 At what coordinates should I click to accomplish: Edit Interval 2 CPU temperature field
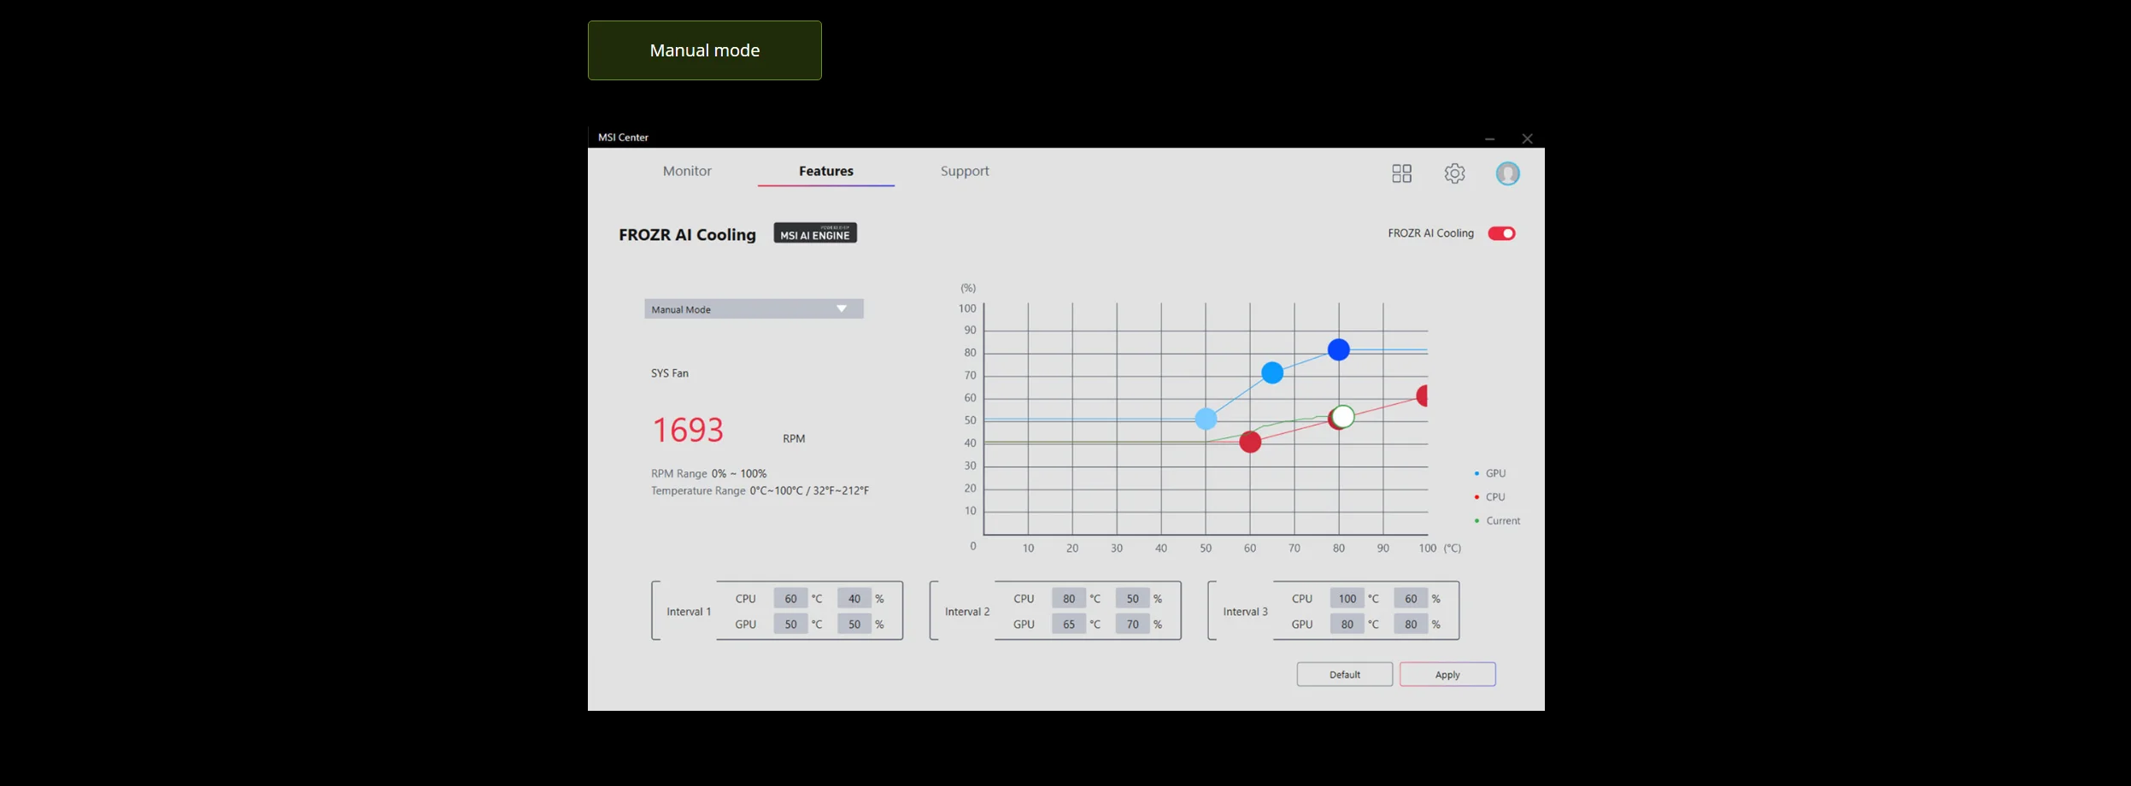point(1069,599)
